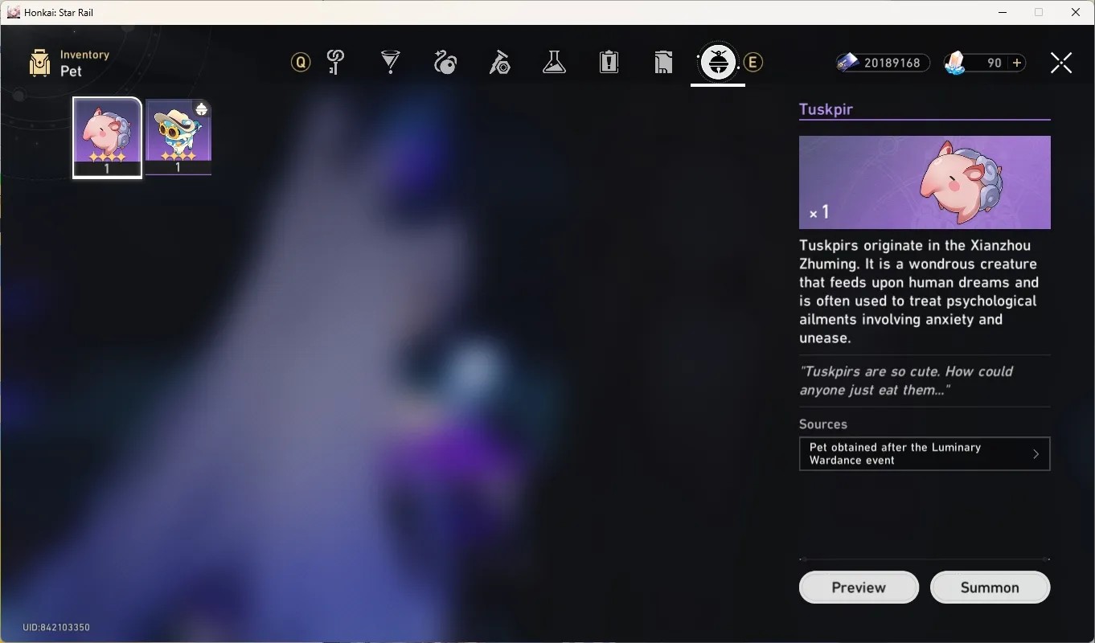Select the bolt and nut materials tab
1095x643 pixels.
coord(499,62)
